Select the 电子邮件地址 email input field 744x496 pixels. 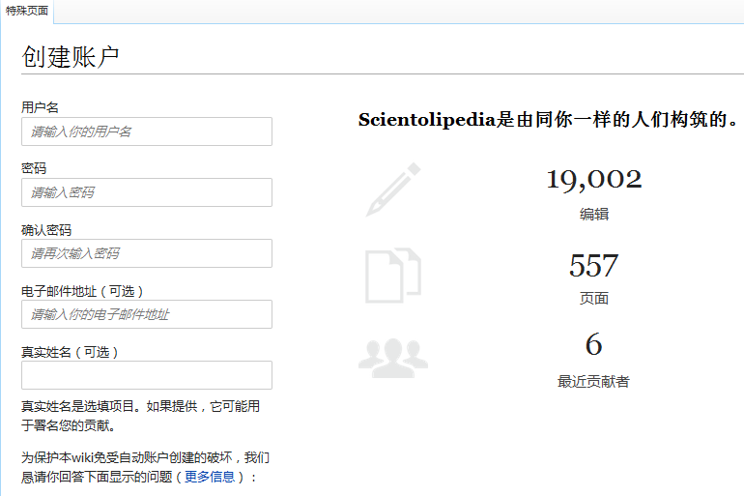(x=147, y=314)
